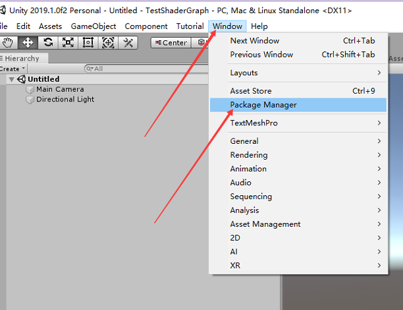Choose Next Window from the menu
This screenshot has height=310, width=403.
point(298,41)
